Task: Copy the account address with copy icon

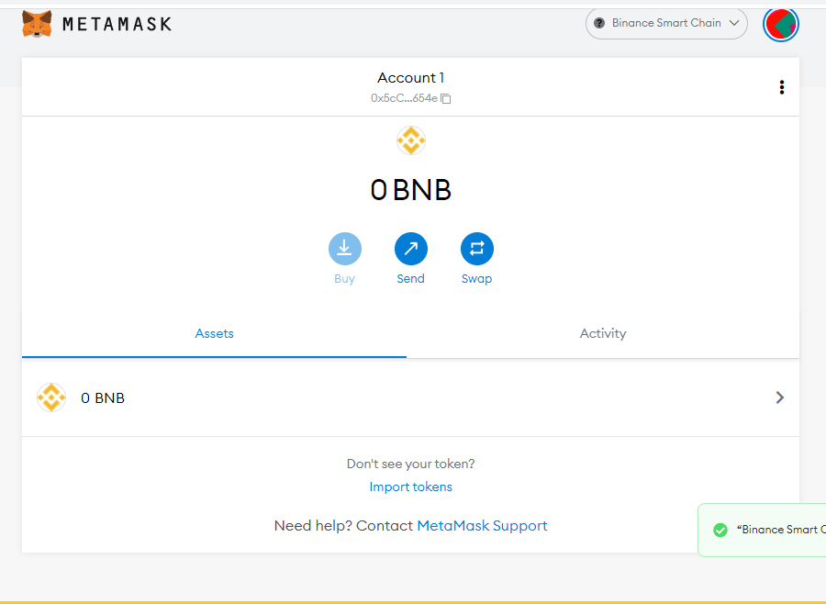Action: 446,98
